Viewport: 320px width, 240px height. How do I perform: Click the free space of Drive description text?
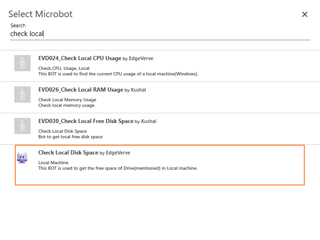pyautogui.click(x=118, y=168)
